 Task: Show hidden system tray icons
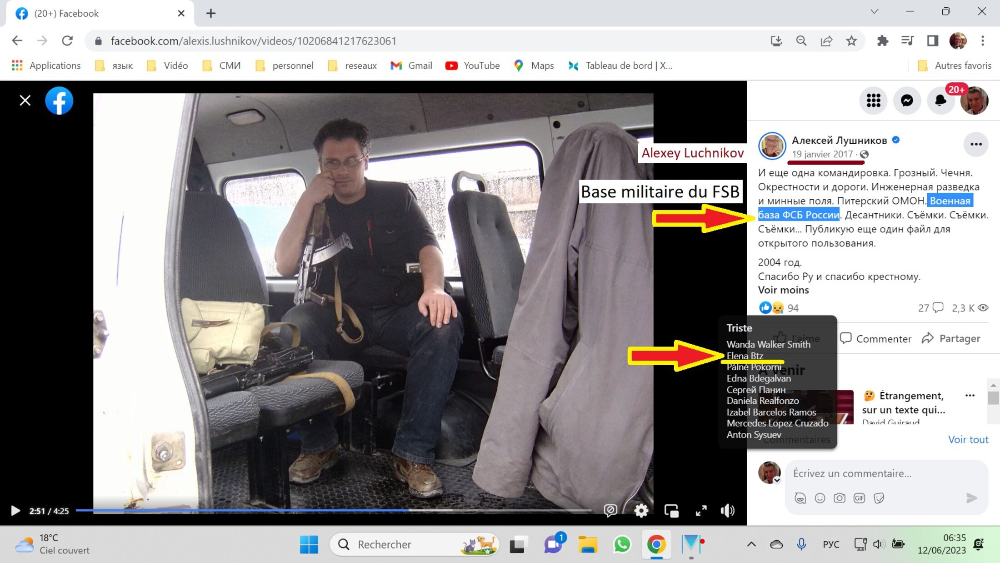coord(751,544)
